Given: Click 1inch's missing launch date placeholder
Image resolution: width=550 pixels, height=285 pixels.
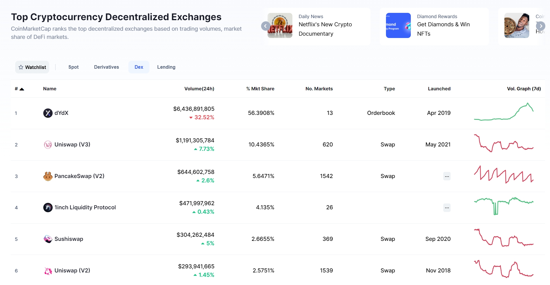Looking at the screenshot, I should (447, 208).
